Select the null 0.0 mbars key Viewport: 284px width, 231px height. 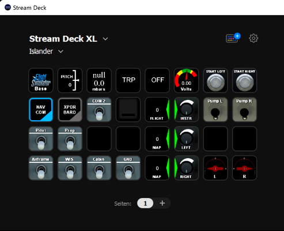point(99,80)
